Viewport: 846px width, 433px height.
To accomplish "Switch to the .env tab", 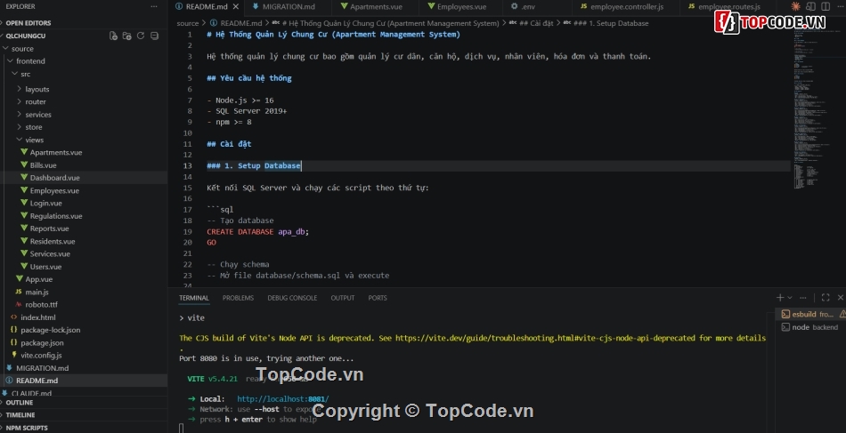I will coord(528,6).
